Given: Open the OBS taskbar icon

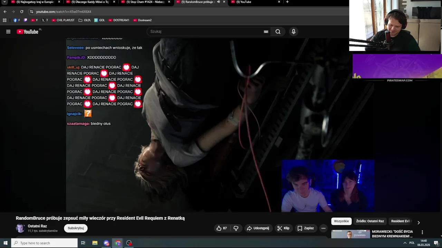Looking at the screenshot, I should pyautogui.click(x=129, y=243).
